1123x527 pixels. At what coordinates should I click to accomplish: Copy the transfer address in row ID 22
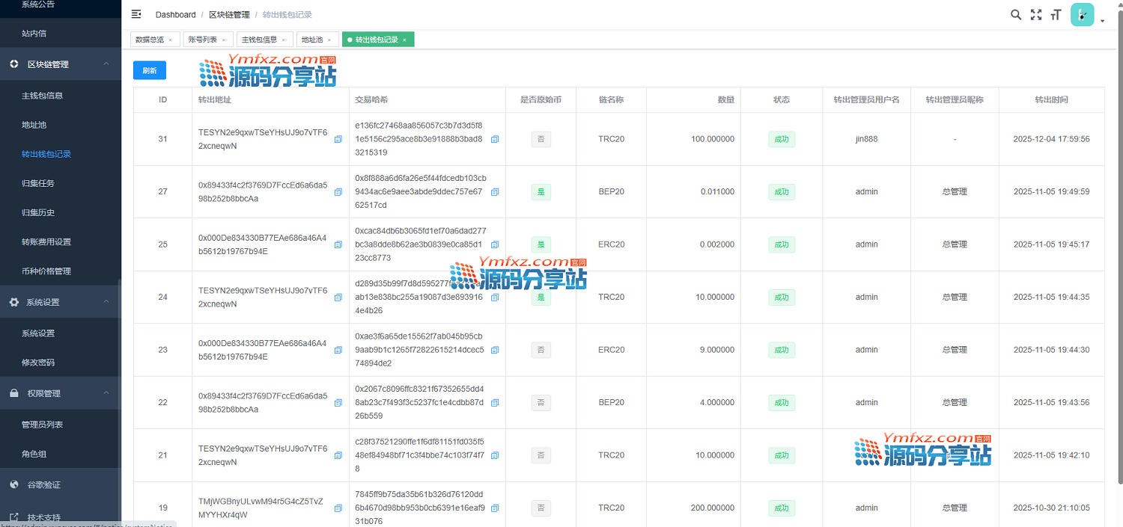click(338, 402)
